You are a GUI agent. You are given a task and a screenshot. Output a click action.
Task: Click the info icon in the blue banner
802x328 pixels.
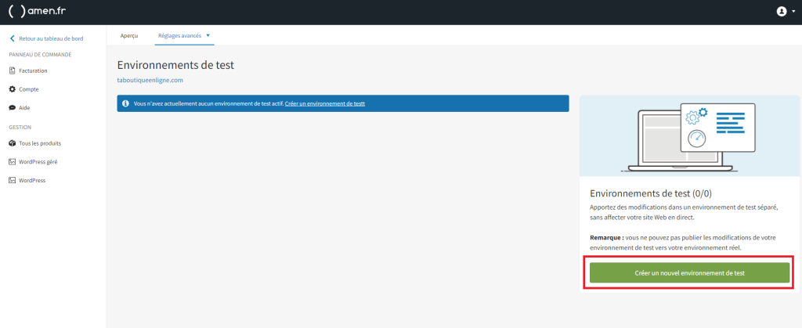tap(125, 103)
